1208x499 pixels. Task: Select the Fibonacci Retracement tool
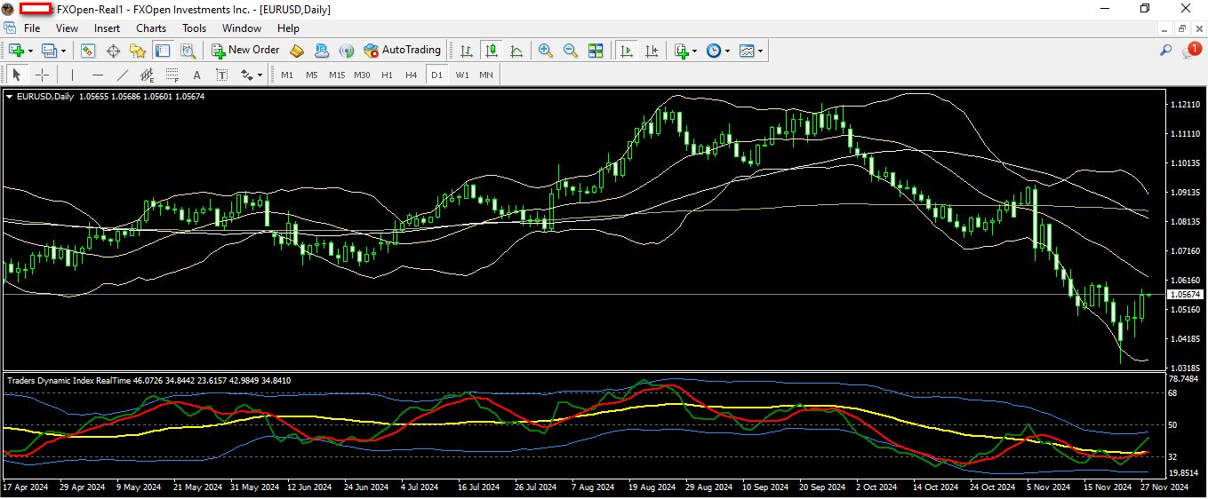(172, 75)
